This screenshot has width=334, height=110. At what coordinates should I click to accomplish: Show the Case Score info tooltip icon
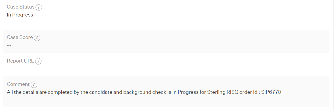pyautogui.click(x=37, y=38)
